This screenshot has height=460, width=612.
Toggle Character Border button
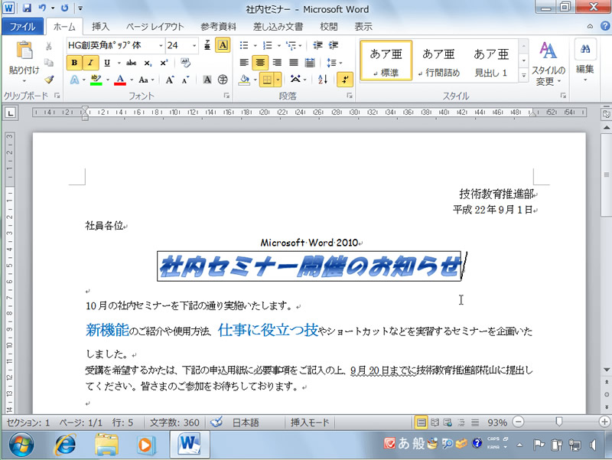point(223,45)
